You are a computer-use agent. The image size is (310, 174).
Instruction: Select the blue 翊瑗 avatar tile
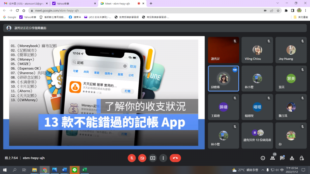point(257,107)
